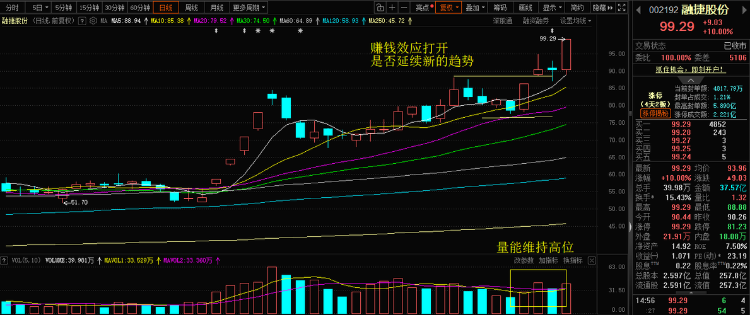The width and height of the screenshot is (750, 315).
Task: Switch to 周线 weekly tab
Action: point(191,7)
